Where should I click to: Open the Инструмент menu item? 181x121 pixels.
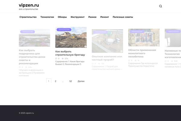point(78,17)
